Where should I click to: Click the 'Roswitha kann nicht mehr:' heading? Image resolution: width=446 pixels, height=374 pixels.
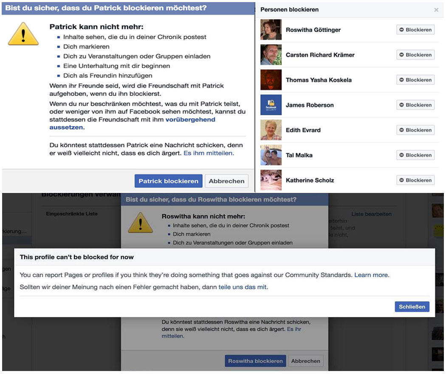coord(203,216)
